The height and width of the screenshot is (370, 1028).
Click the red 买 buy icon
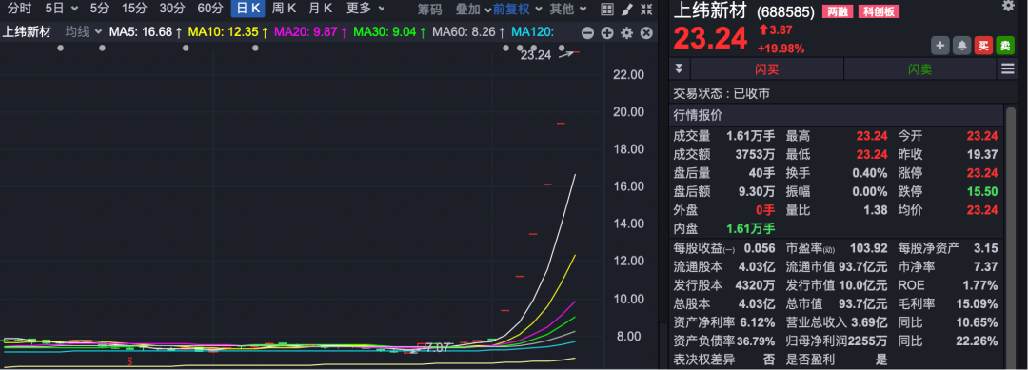click(983, 46)
